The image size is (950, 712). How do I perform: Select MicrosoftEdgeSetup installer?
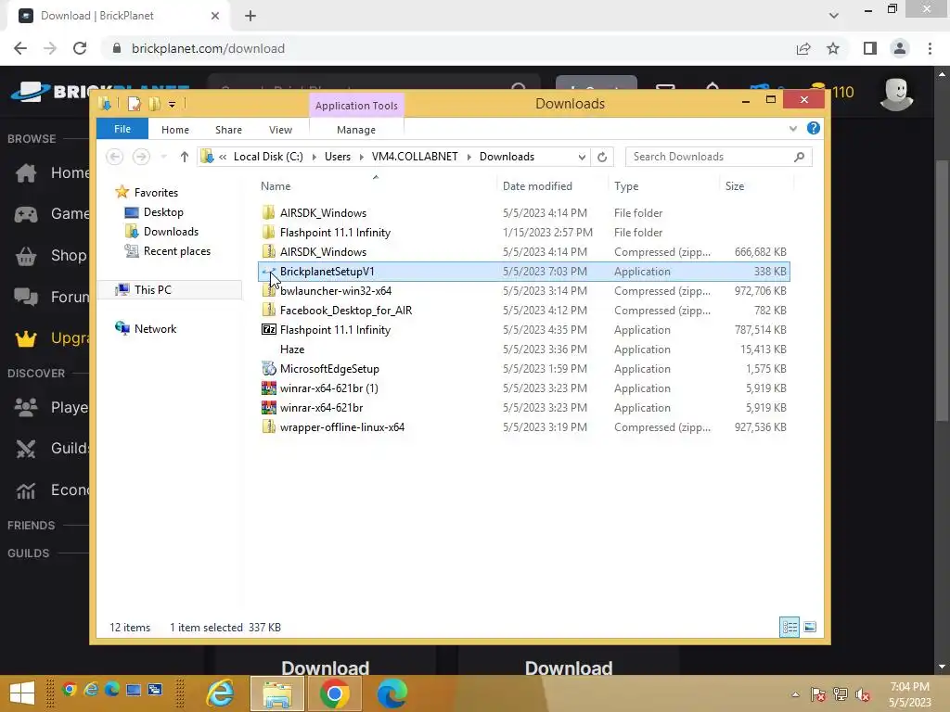coord(329,369)
